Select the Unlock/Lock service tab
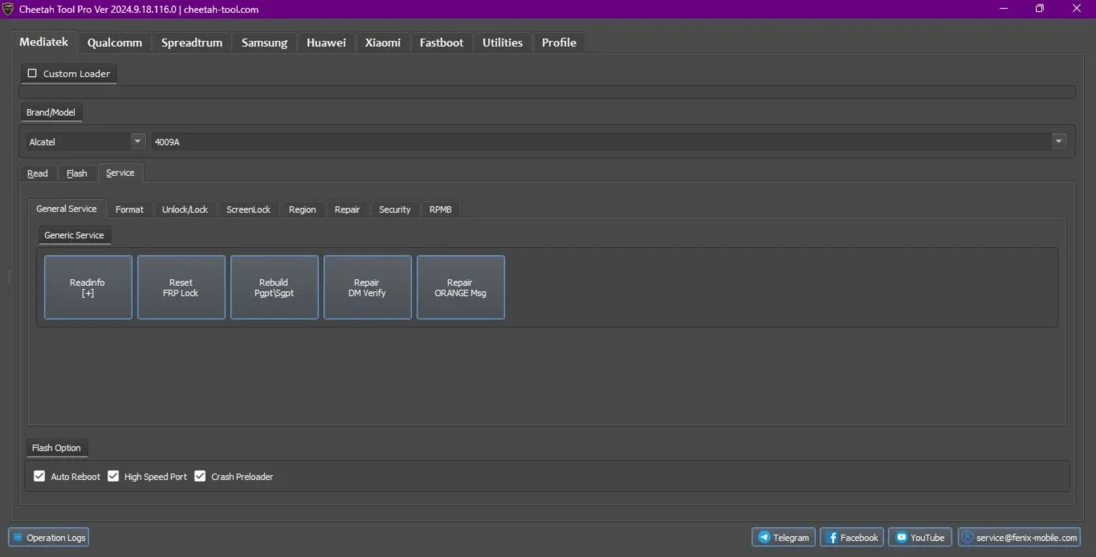This screenshot has height=557, width=1096. 185,209
